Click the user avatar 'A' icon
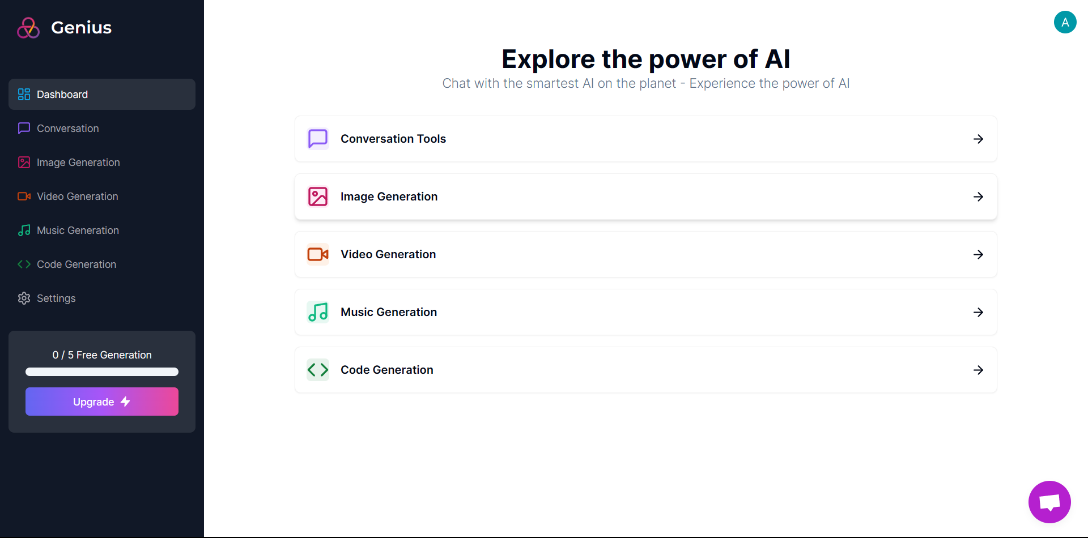The image size is (1088, 538). tap(1065, 22)
